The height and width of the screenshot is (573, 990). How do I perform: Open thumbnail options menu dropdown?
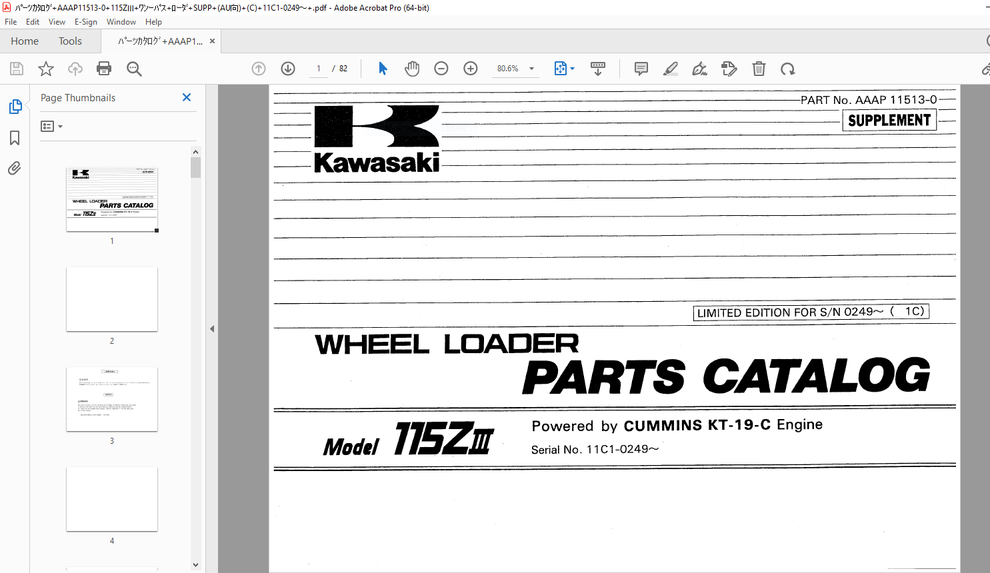[x=51, y=126]
